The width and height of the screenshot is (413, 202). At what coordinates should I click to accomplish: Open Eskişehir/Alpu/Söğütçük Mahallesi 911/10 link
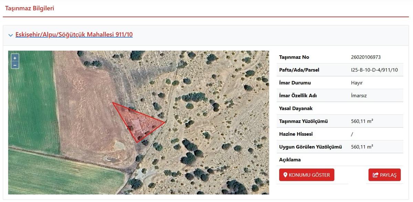[x=74, y=35]
